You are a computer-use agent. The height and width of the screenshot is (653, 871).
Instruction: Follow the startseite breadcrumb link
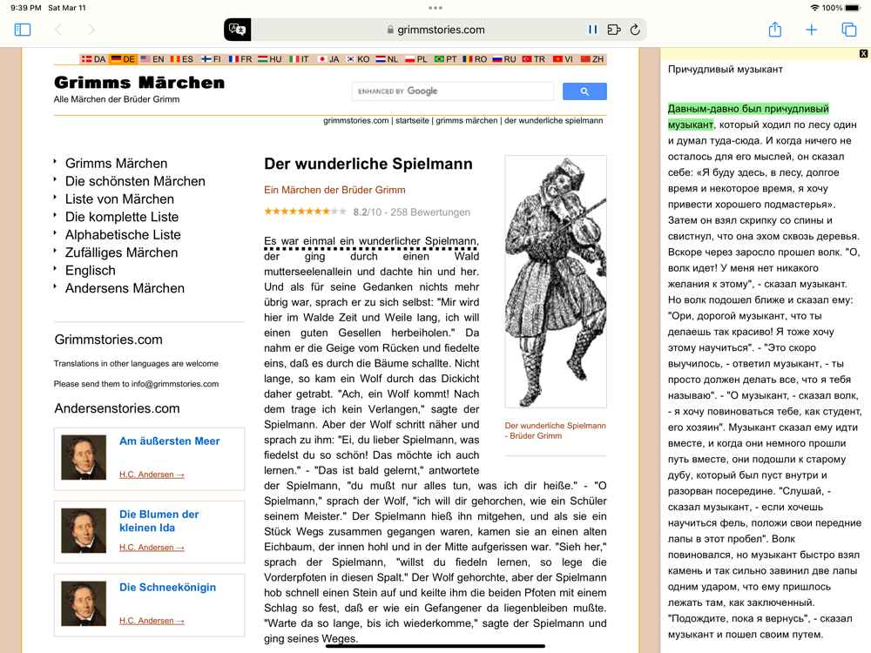(x=412, y=120)
